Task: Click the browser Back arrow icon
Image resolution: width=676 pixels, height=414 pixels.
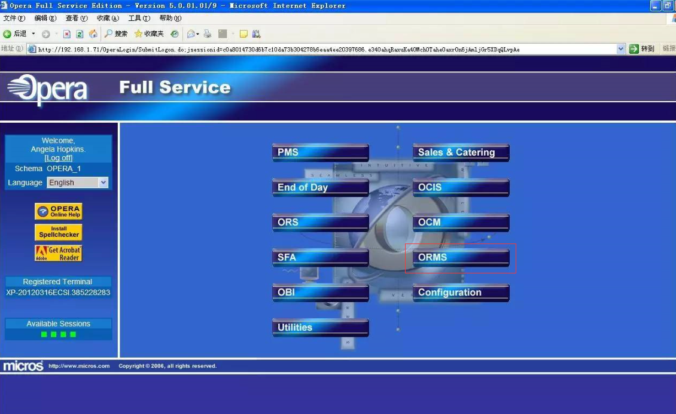Action: [x=7, y=34]
